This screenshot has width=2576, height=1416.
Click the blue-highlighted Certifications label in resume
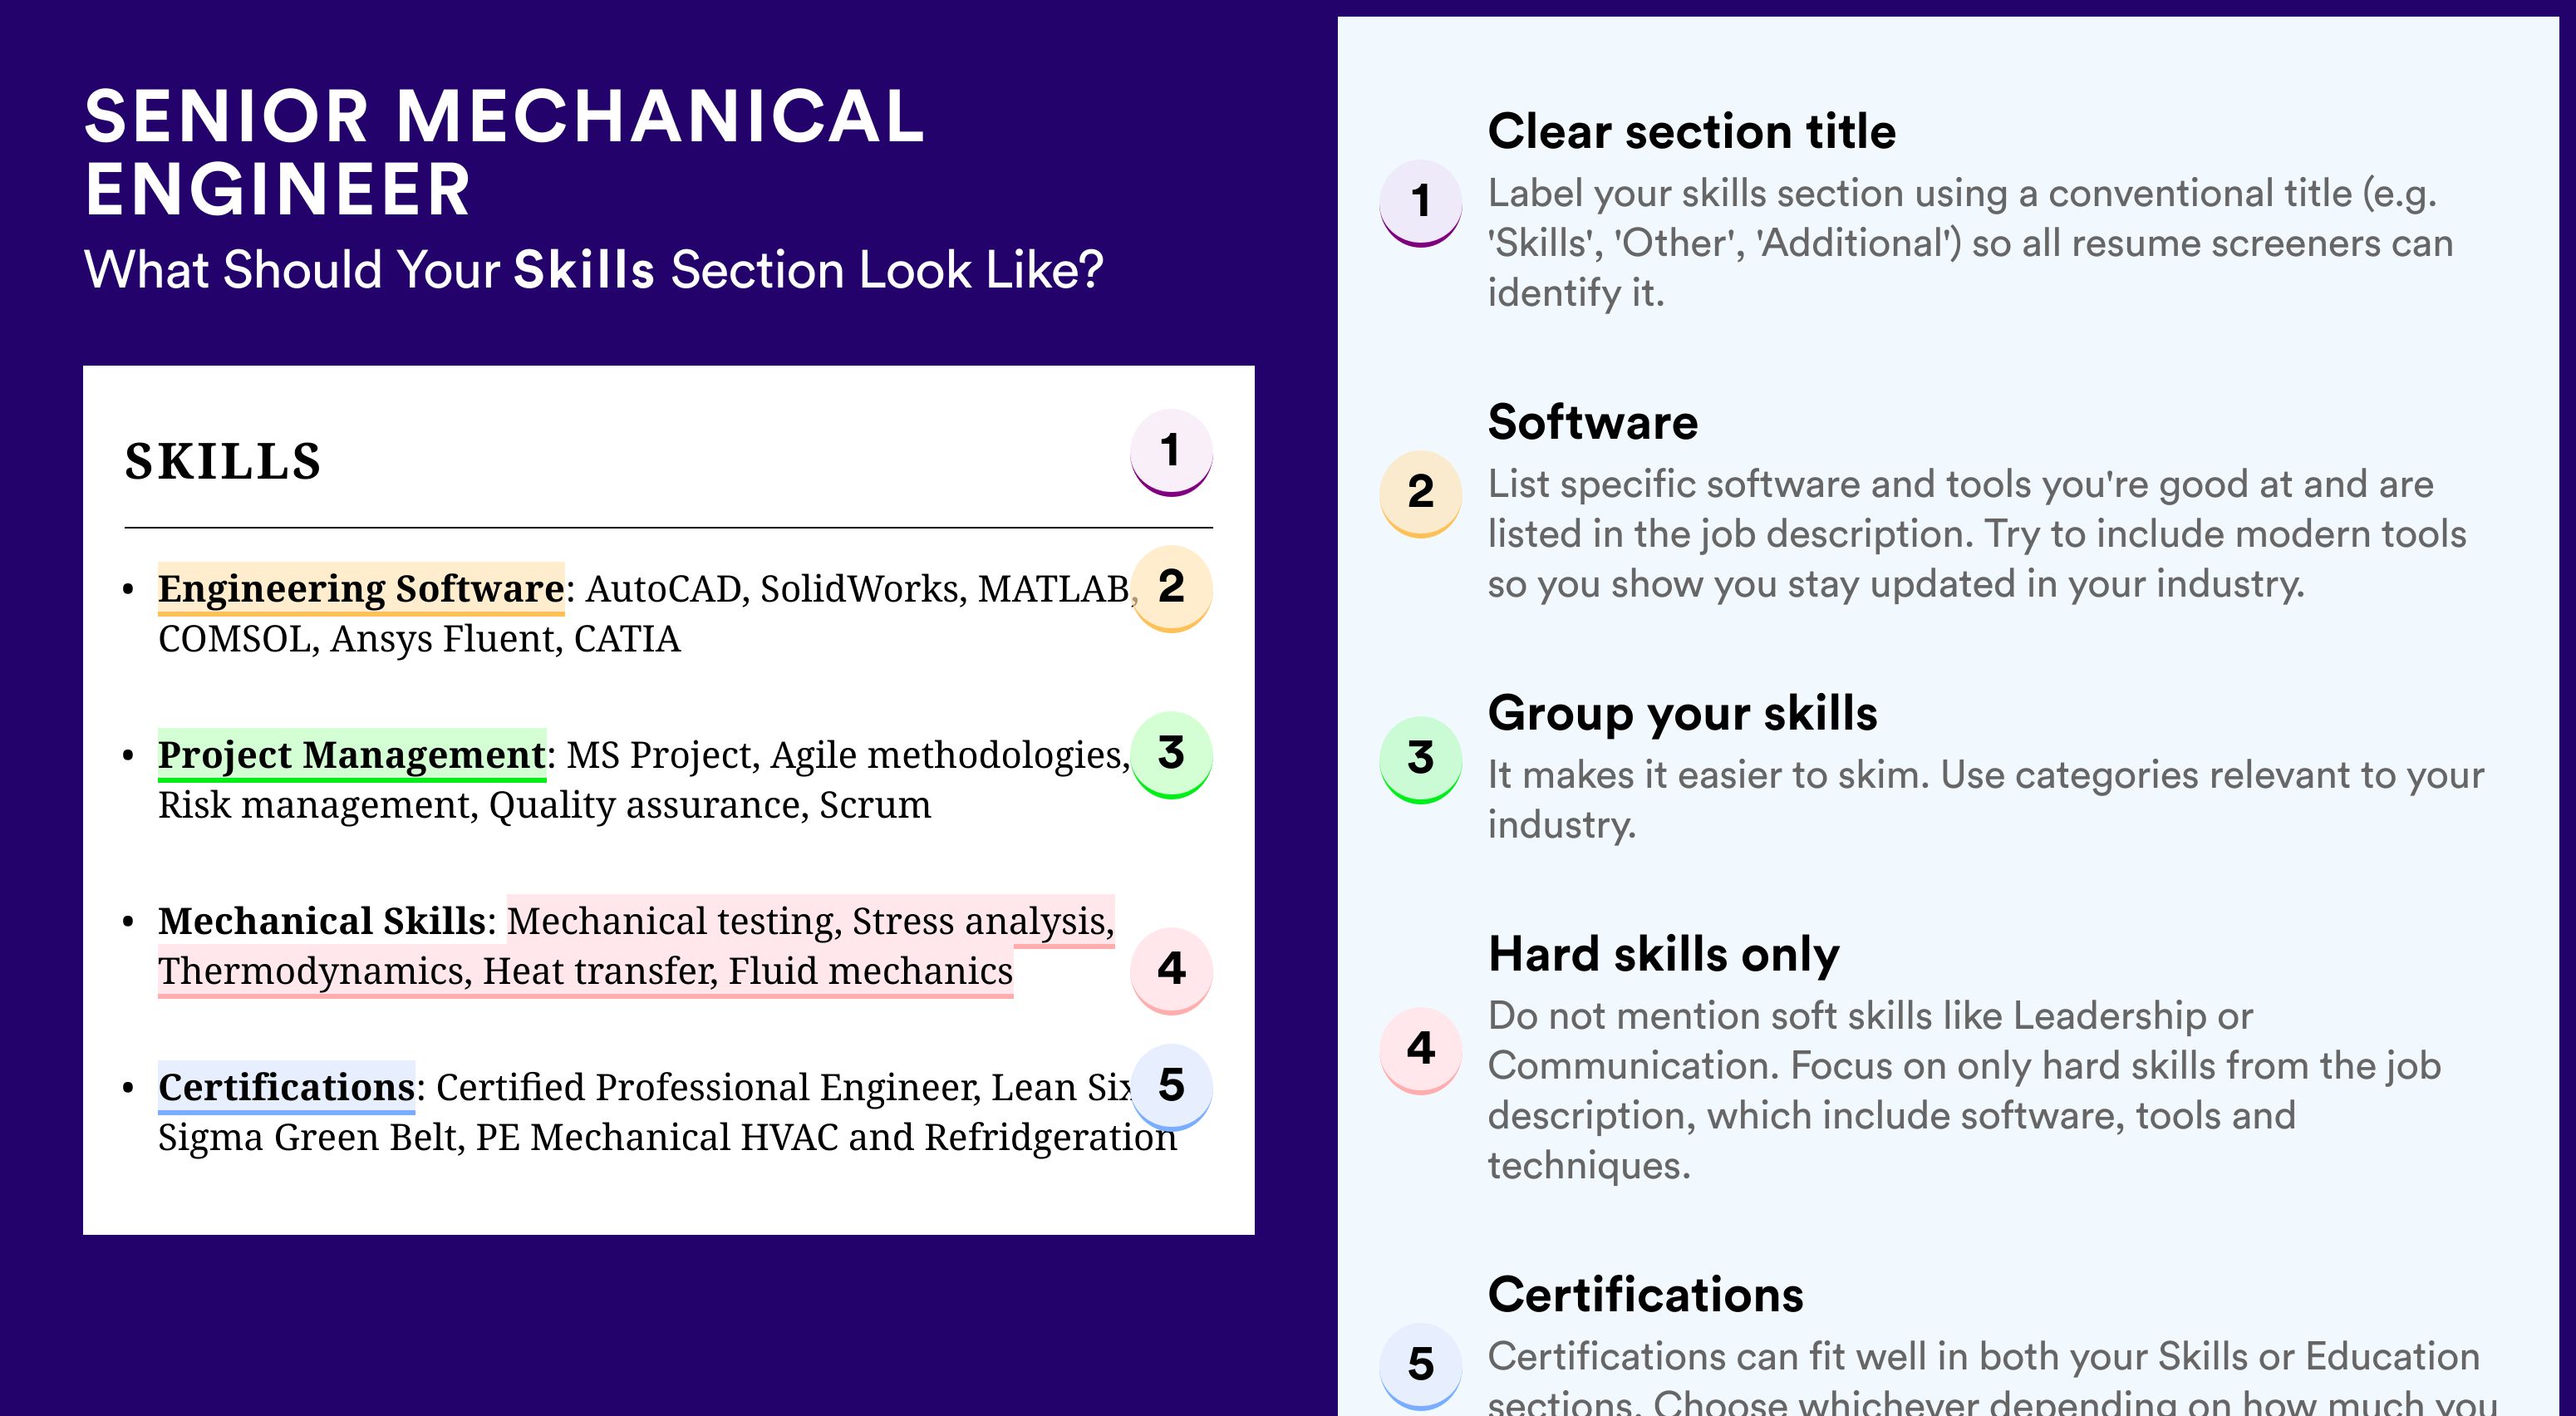tap(286, 1088)
